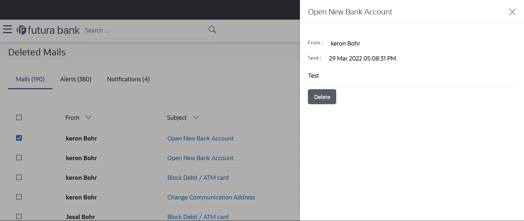
Task: Expand the Subject column sort chevron
Action: pyautogui.click(x=196, y=117)
